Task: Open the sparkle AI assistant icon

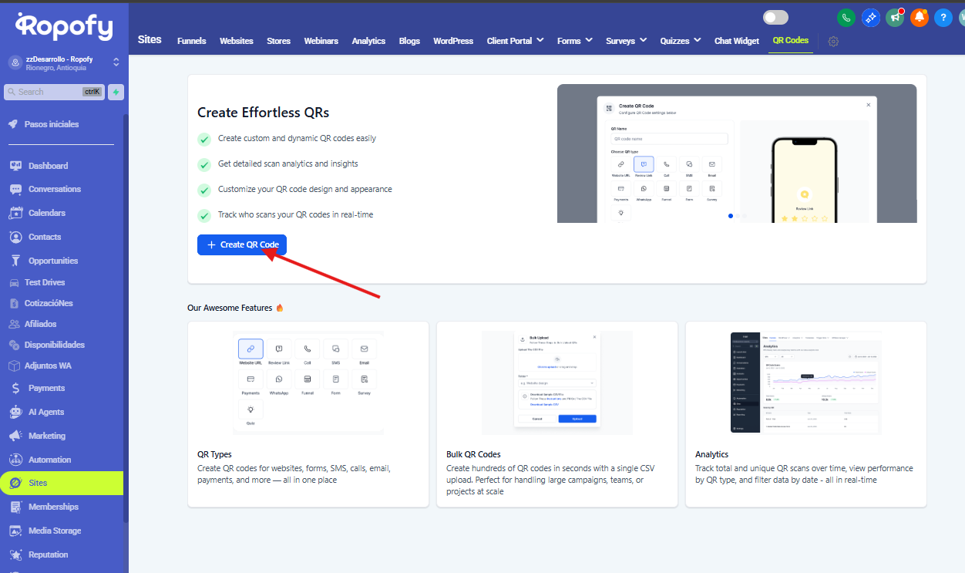Action: [x=870, y=18]
